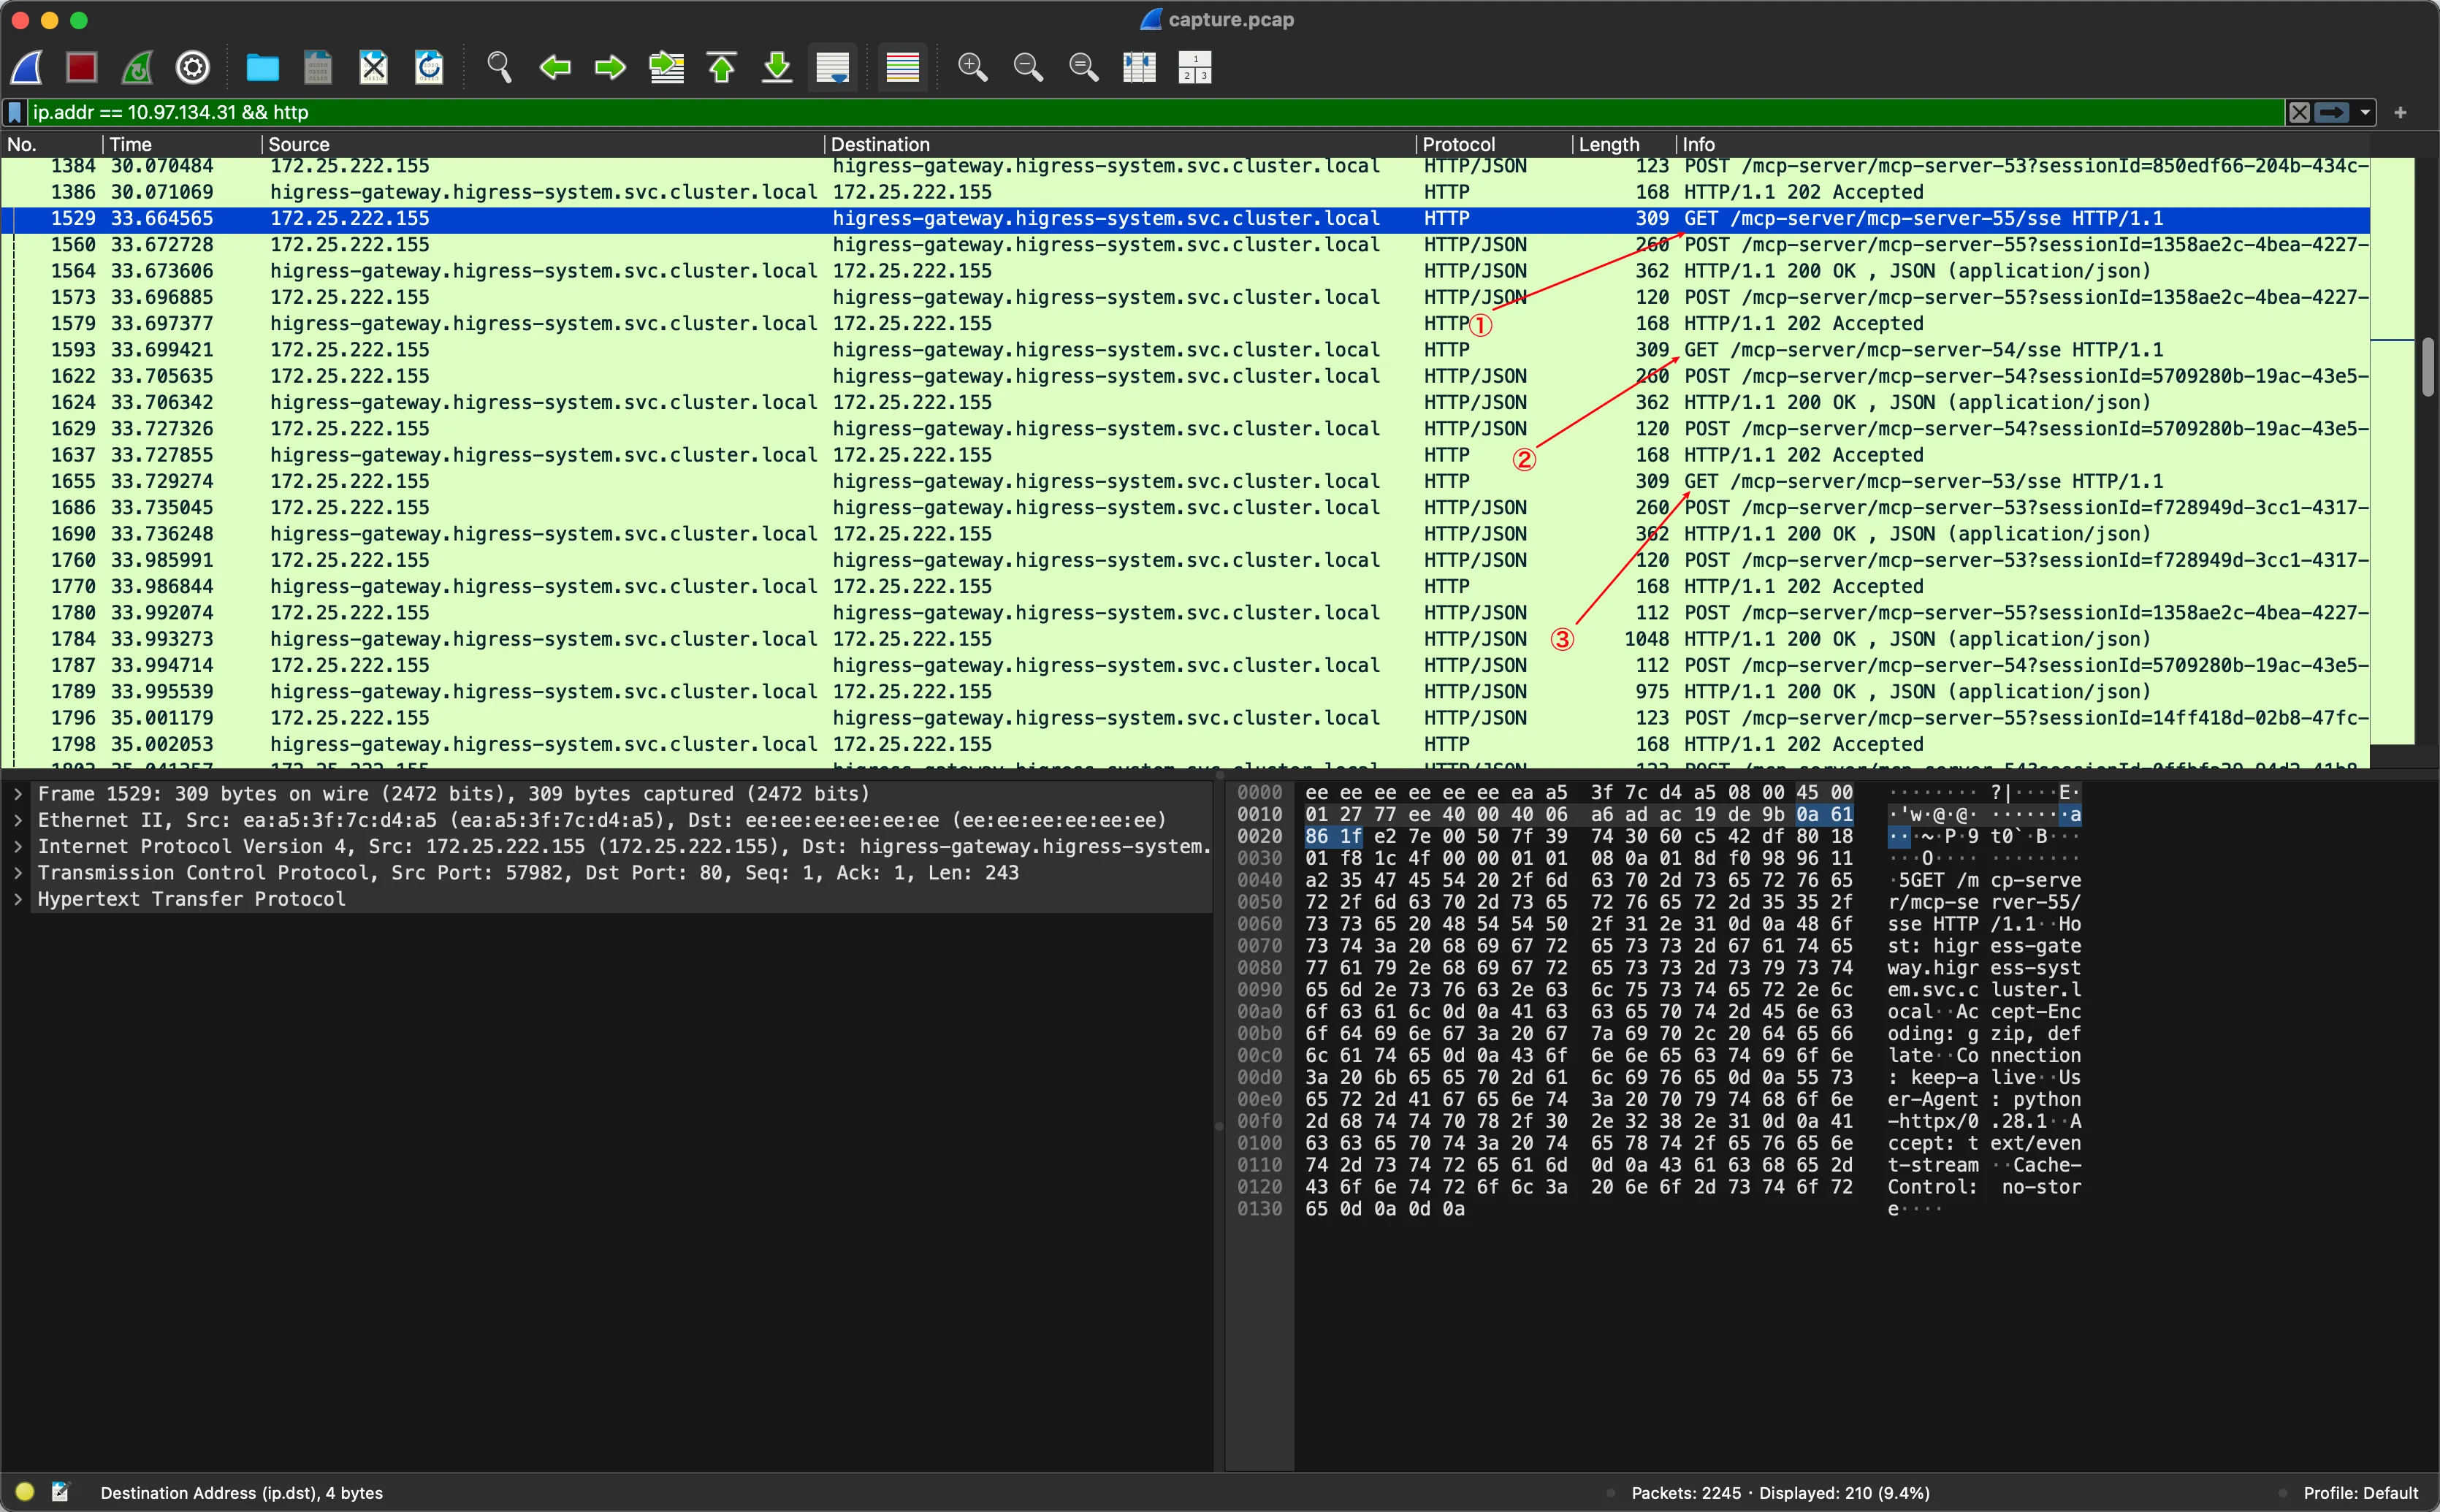Clear the display filter
This screenshot has width=2440, height=1512.
[x=2299, y=112]
